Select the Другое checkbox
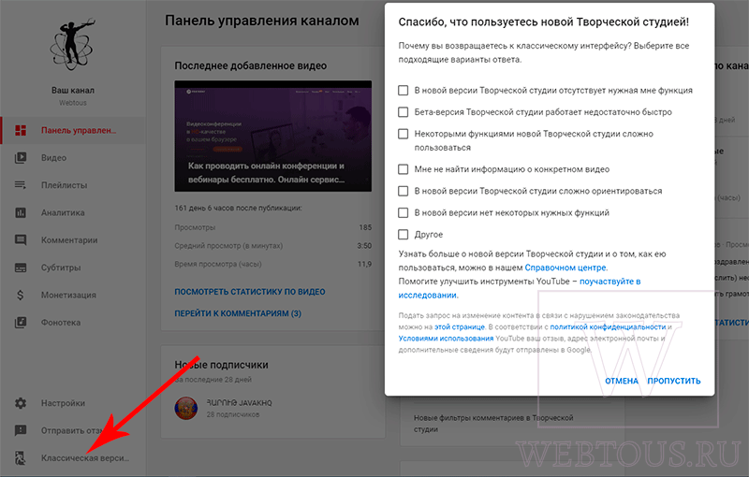Image resolution: width=749 pixels, height=477 pixels. pos(404,234)
